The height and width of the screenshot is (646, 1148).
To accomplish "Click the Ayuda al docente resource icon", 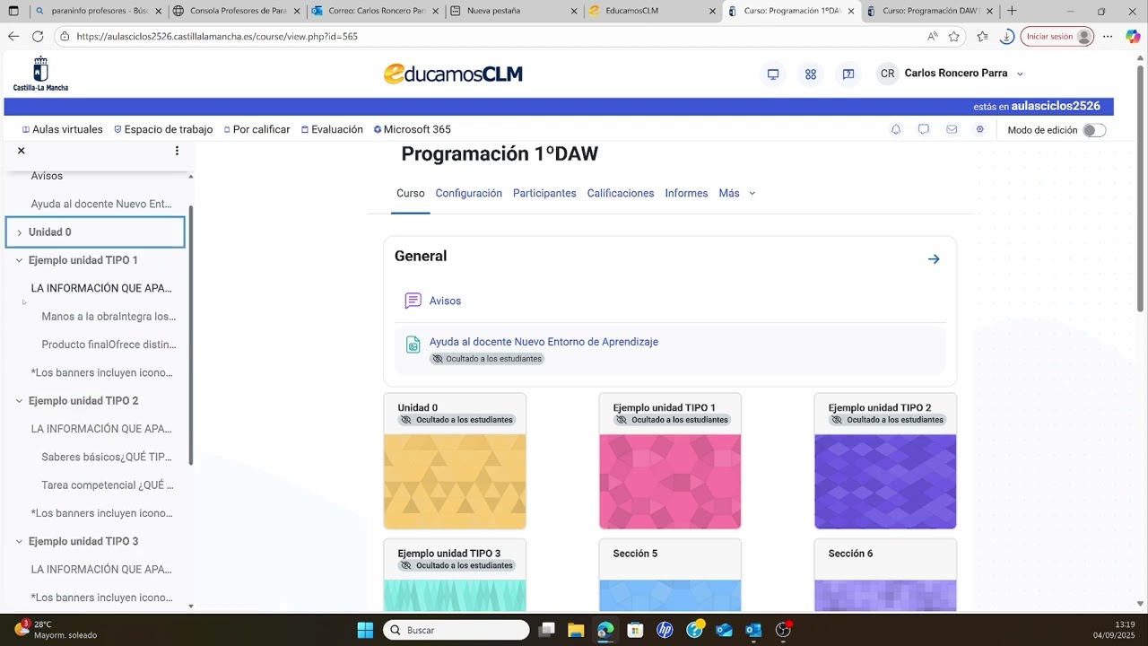I will [413, 345].
